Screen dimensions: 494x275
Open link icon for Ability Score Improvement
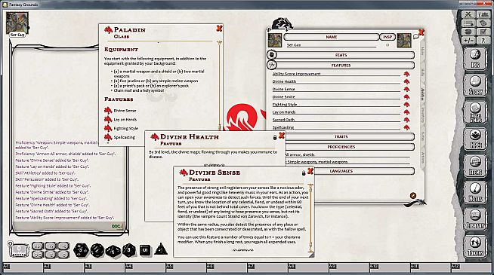406,74
